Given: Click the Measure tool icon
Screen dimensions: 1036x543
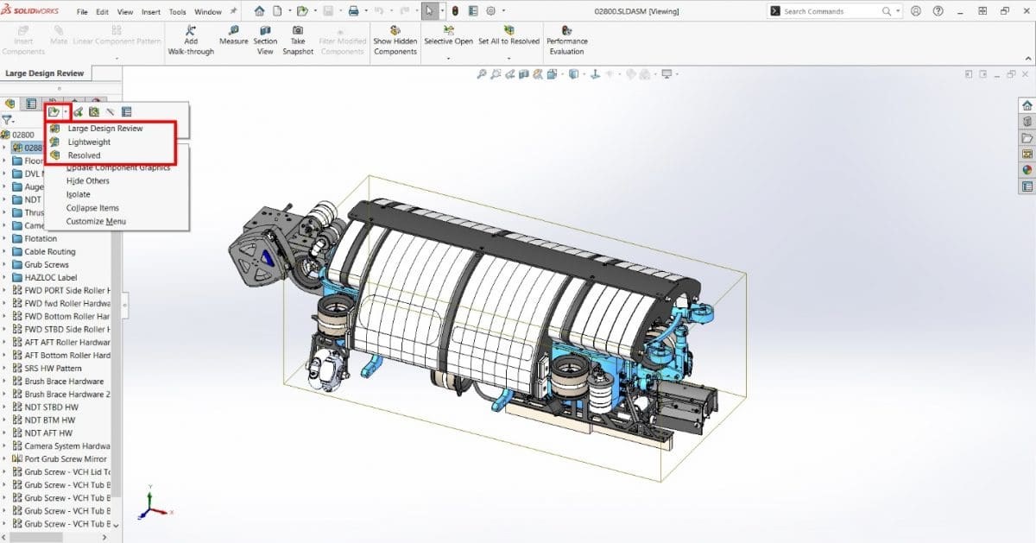Looking at the screenshot, I should point(233,30).
